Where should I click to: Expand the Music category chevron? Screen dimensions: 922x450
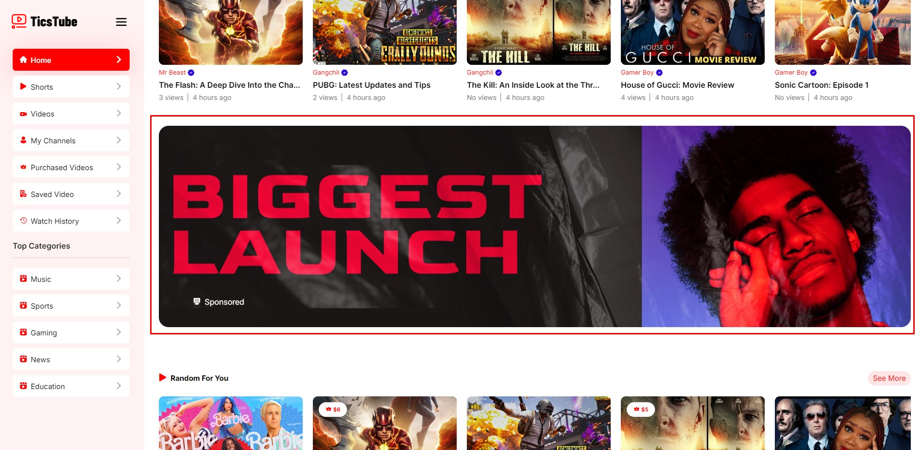[119, 279]
